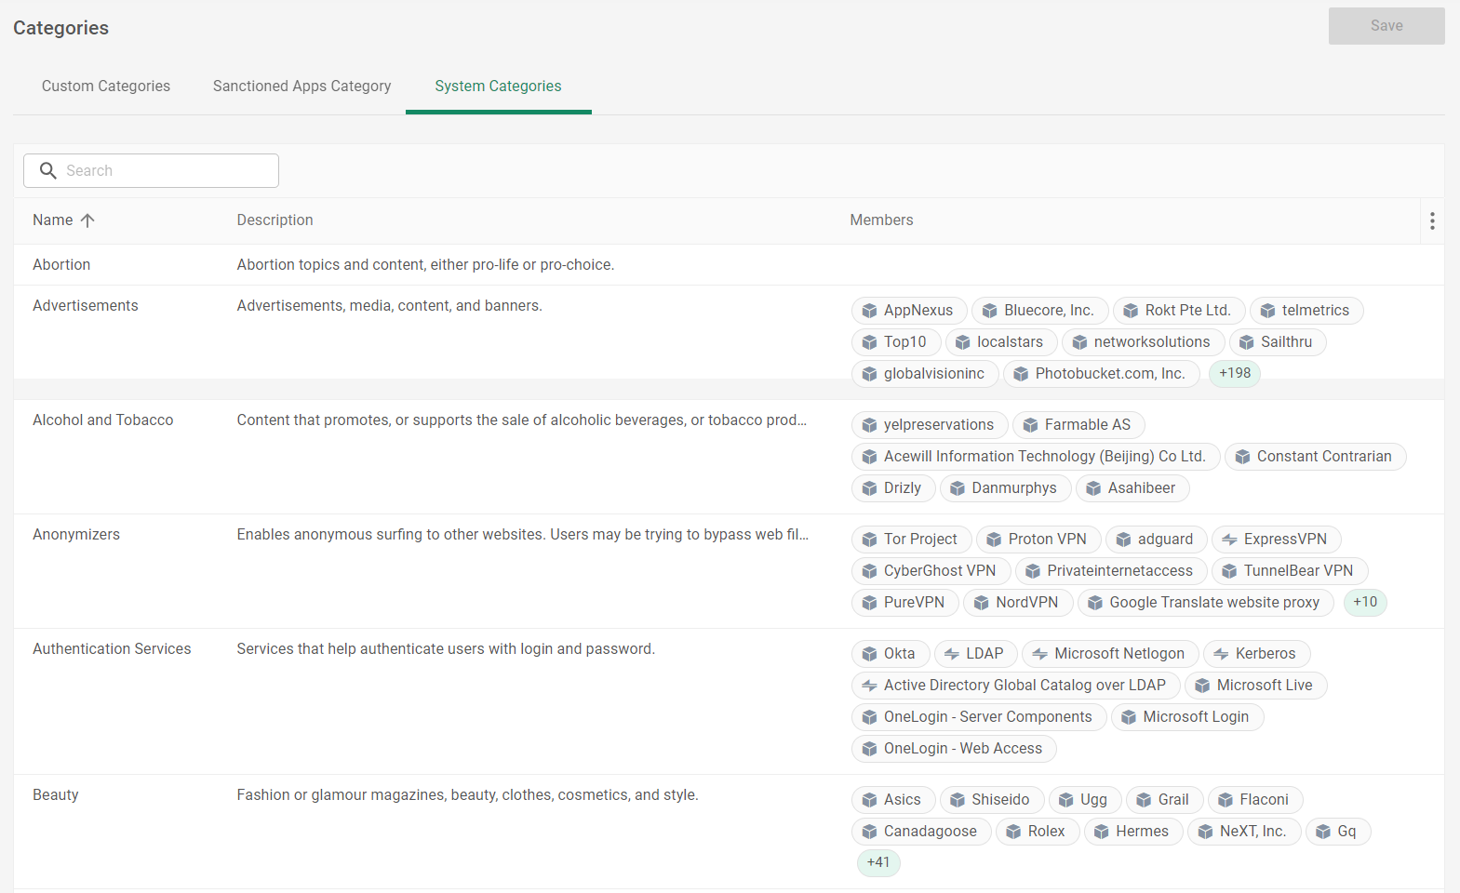1460x893 pixels.
Task: Click the protocol icon on the Kerberos chip
Action: (x=1221, y=654)
